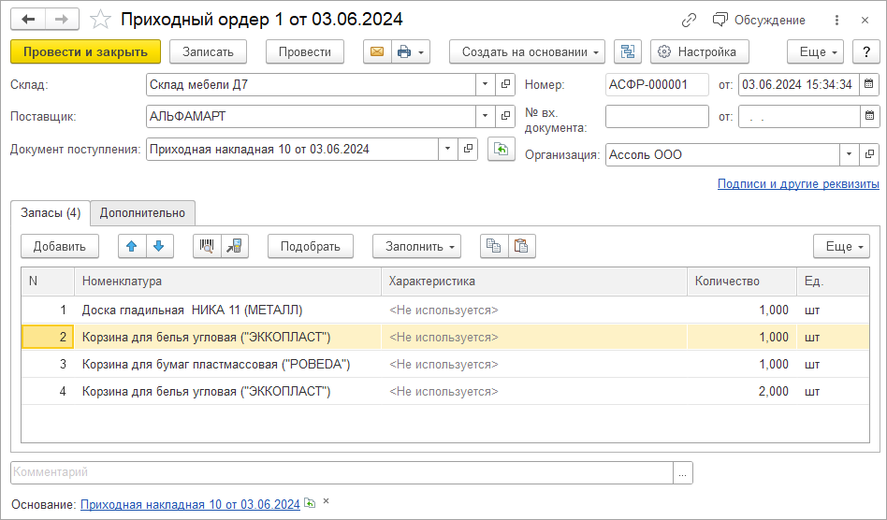
Task: Open Подписи и другие реквизиты link
Action: coord(798,184)
